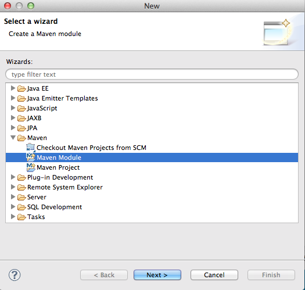Expand the SQL Development category

click(13, 206)
